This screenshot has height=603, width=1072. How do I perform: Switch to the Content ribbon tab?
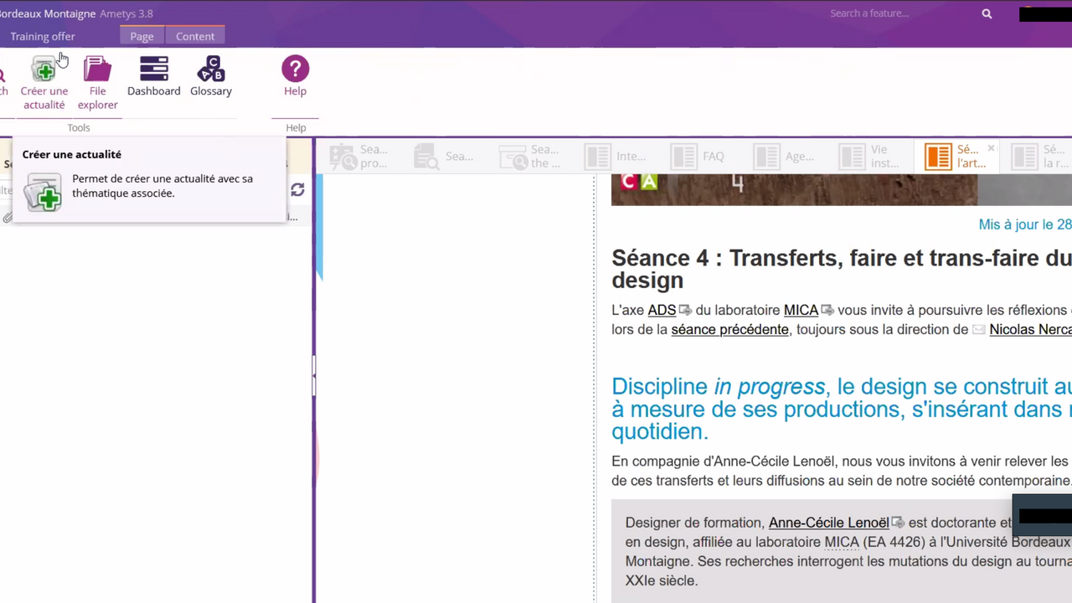pyautogui.click(x=195, y=36)
